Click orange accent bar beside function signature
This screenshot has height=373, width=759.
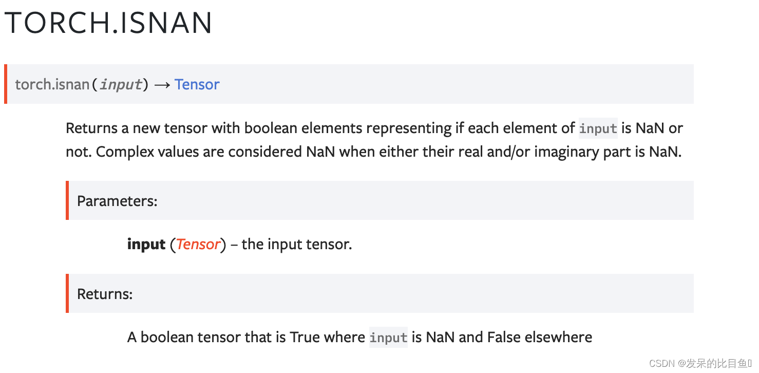point(6,84)
